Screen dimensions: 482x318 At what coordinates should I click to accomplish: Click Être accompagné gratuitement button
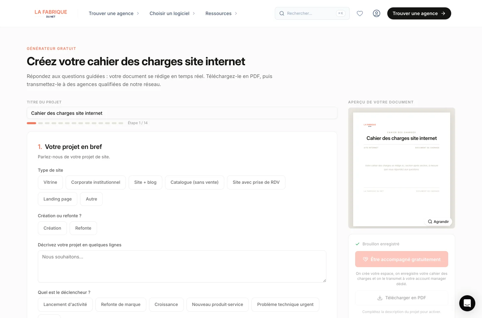402,259
